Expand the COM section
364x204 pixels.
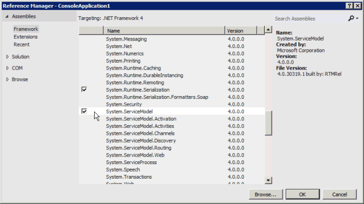(x=8, y=68)
